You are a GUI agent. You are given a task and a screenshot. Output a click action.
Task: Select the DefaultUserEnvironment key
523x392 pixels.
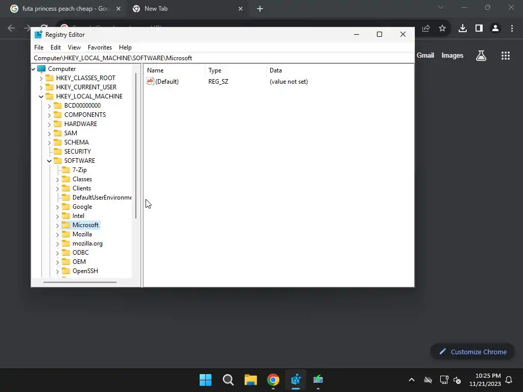tap(102, 198)
